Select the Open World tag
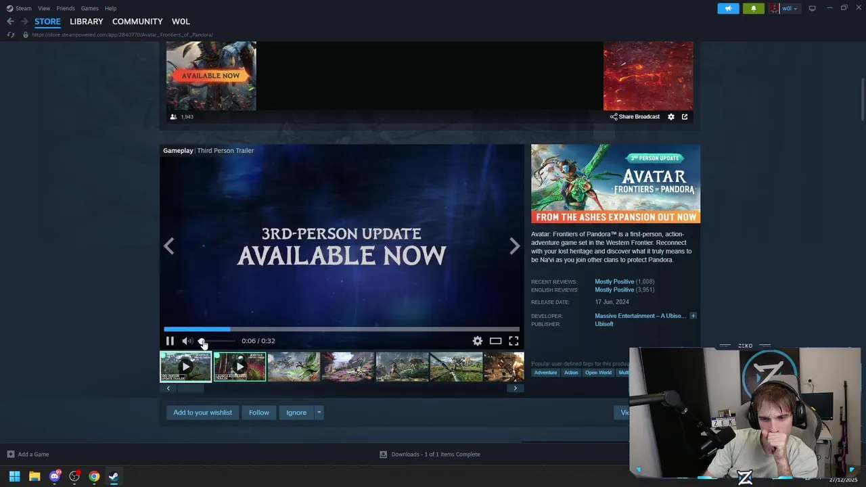 [x=598, y=373]
